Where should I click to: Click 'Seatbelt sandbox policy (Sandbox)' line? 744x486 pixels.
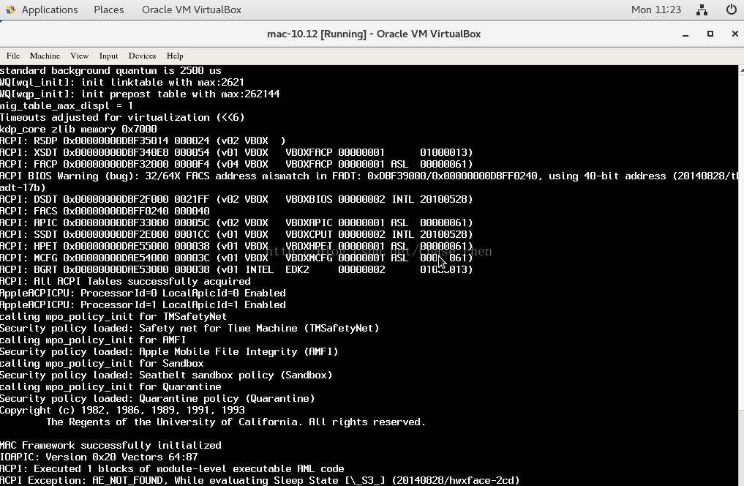(x=166, y=375)
